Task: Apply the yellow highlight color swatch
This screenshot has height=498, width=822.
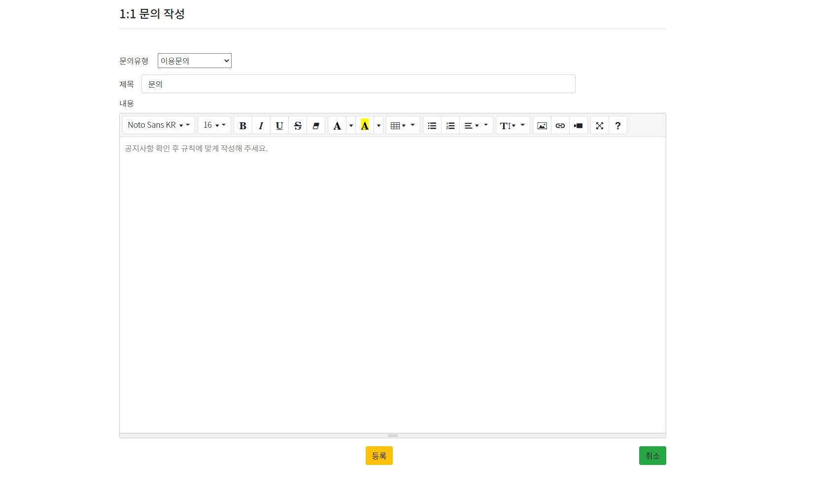Action: 364,125
